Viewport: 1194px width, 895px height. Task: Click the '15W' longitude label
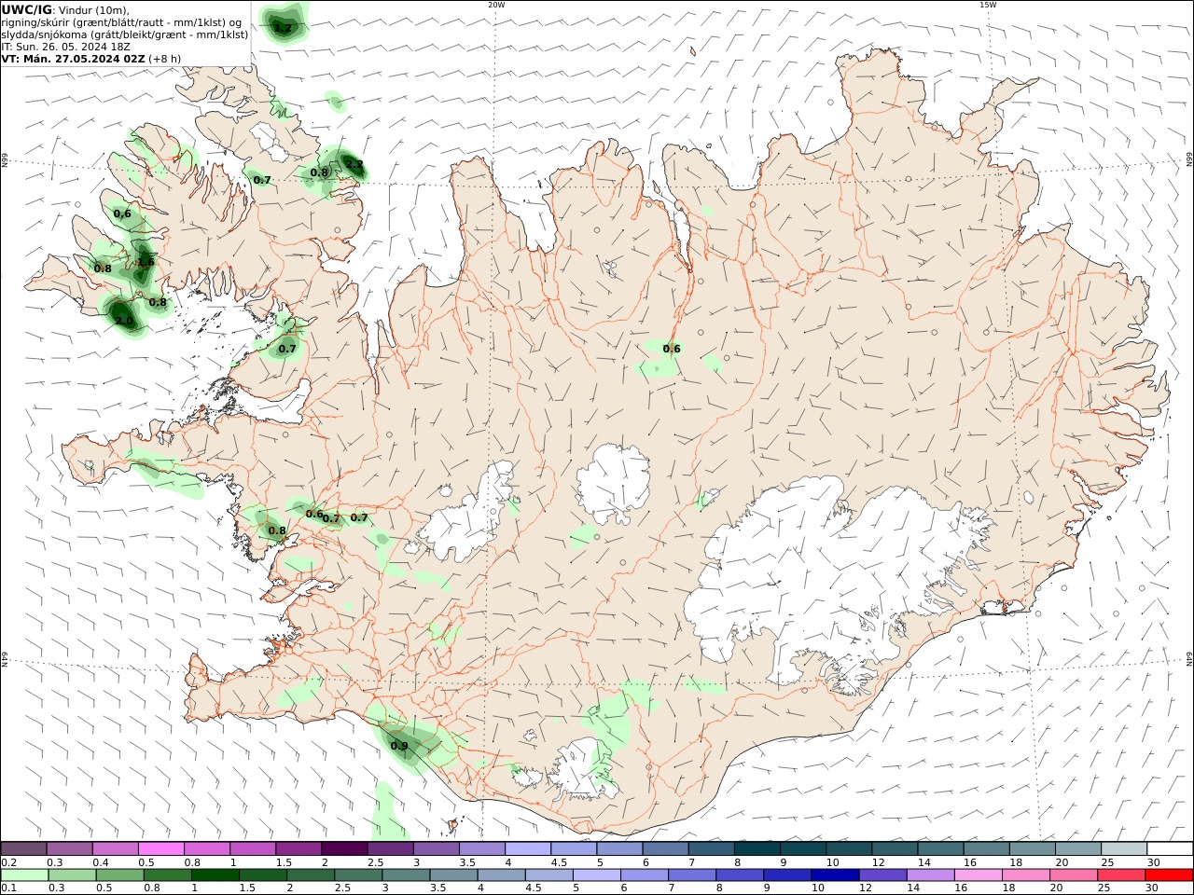tap(988, 5)
